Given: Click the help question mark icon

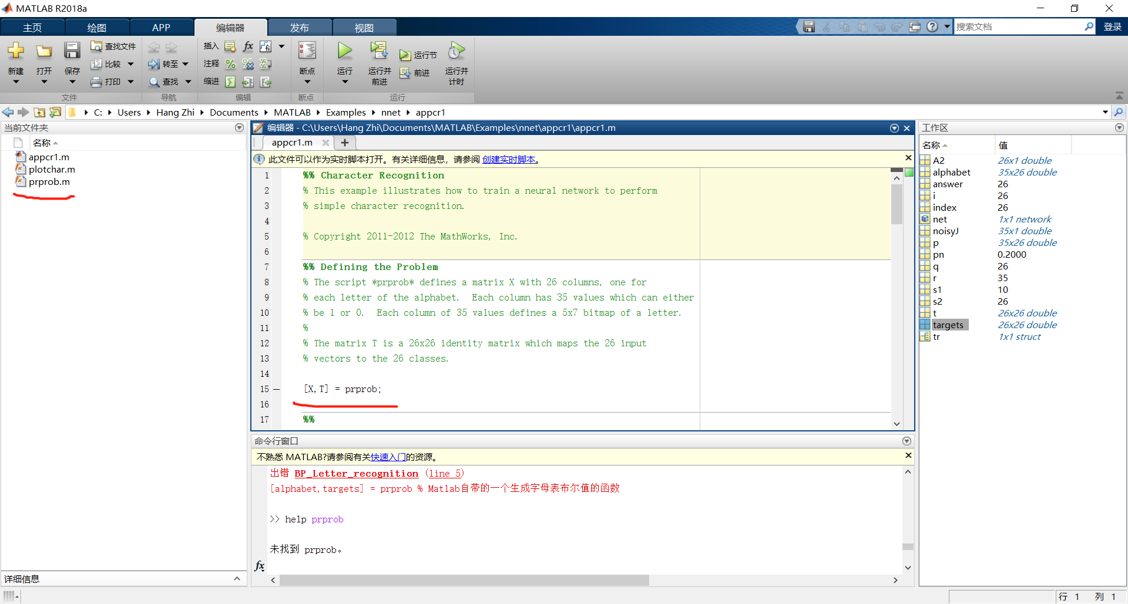Looking at the screenshot, I should pyautogui.click(x=932, y=26).
